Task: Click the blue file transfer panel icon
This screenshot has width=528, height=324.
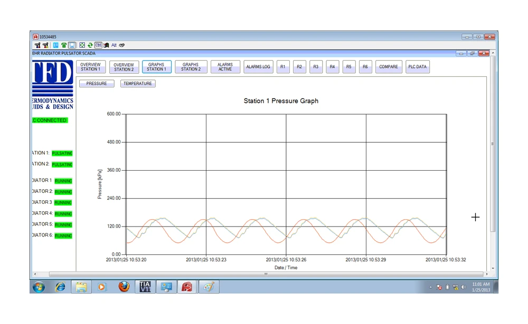Action: [55, 45]
